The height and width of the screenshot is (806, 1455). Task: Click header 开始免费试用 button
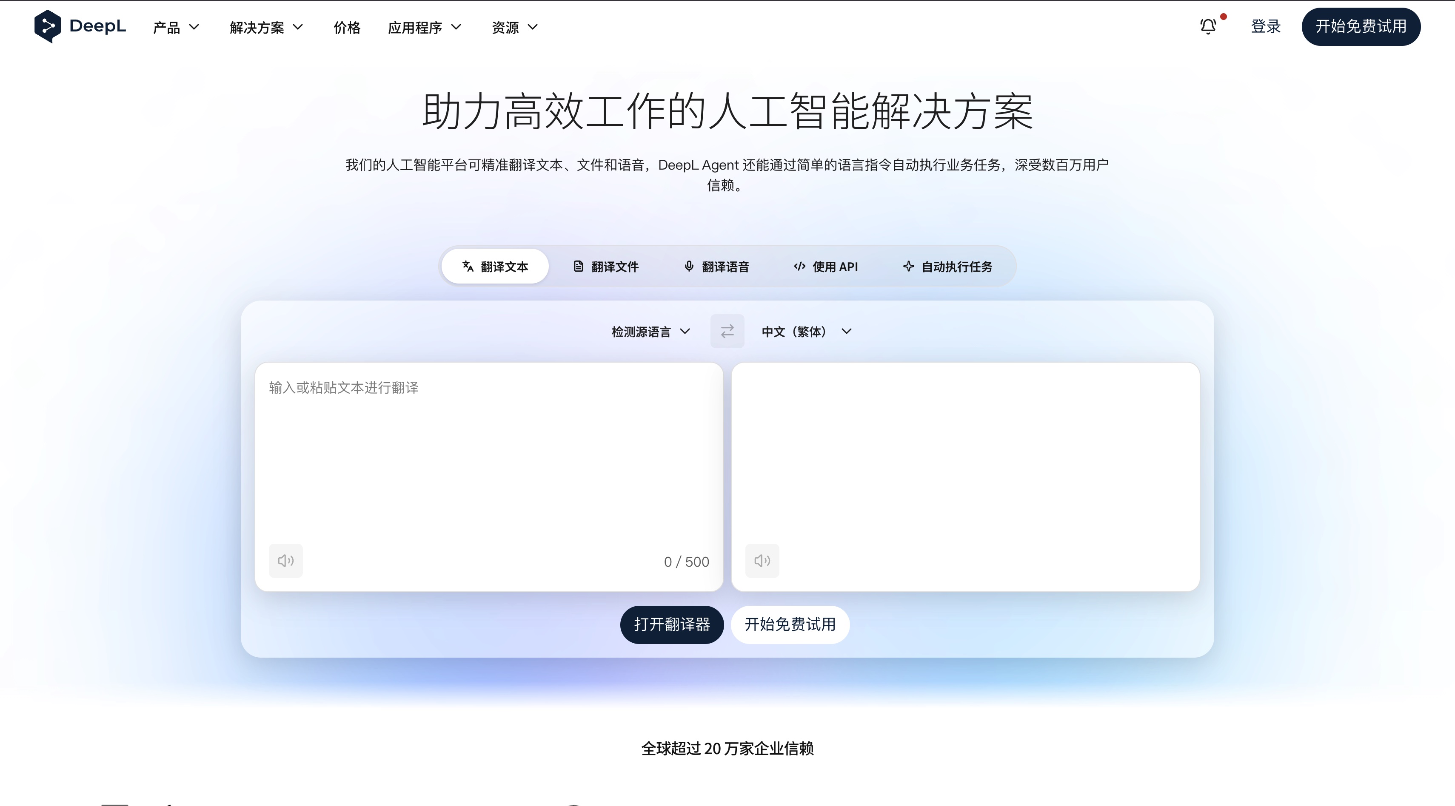pos(1361,26)
